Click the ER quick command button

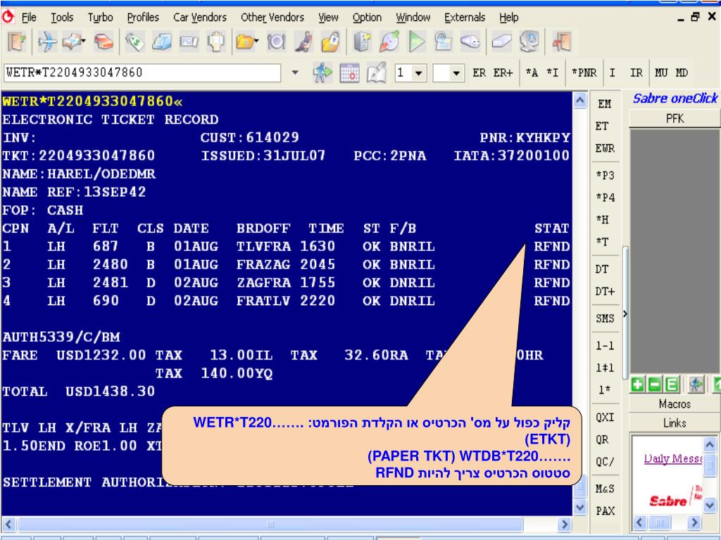click(x=479, y=73)
